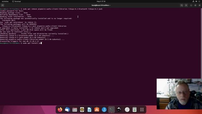
Task: Click the '[sudo] password for buzz:' line
Action: [12, 11]
